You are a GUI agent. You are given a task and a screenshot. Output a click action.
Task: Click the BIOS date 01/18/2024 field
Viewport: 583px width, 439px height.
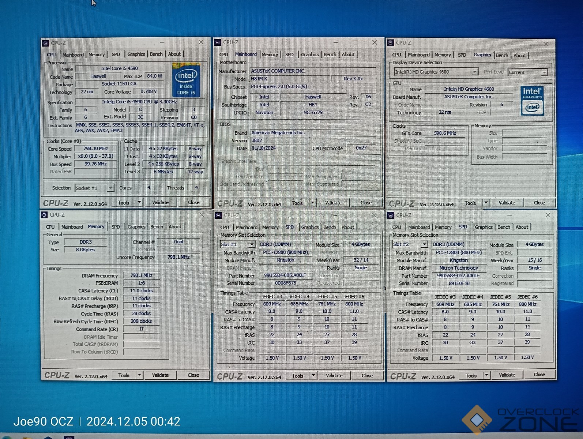(280, 148)
